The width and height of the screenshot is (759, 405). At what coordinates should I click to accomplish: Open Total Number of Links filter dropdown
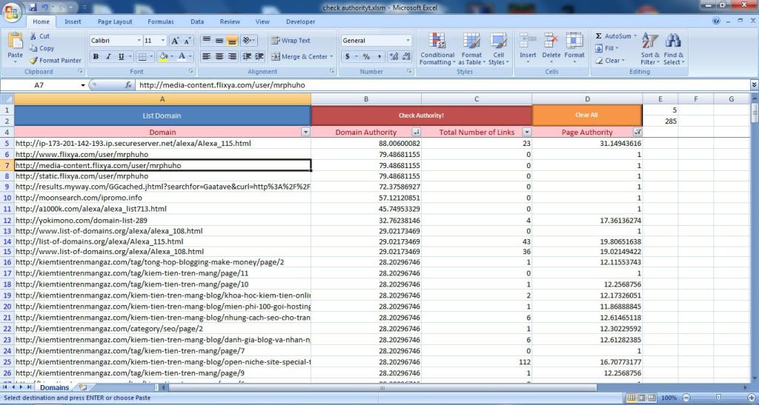coord(527,132)
